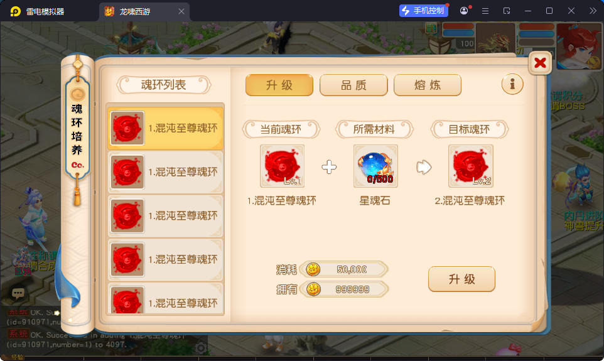Image resolution: width=604 pixels, height=361 pixels.
Task: Click the emulator multi-window icon in the title bar
Action: click(x=507, y=11)
